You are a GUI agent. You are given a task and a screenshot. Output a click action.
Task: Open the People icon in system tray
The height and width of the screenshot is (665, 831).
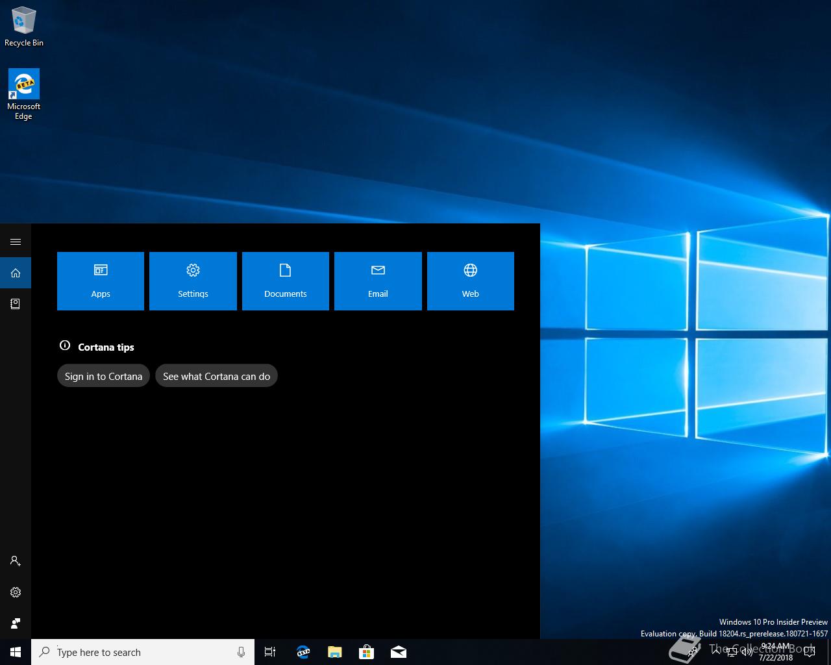[x=693, y=652]
